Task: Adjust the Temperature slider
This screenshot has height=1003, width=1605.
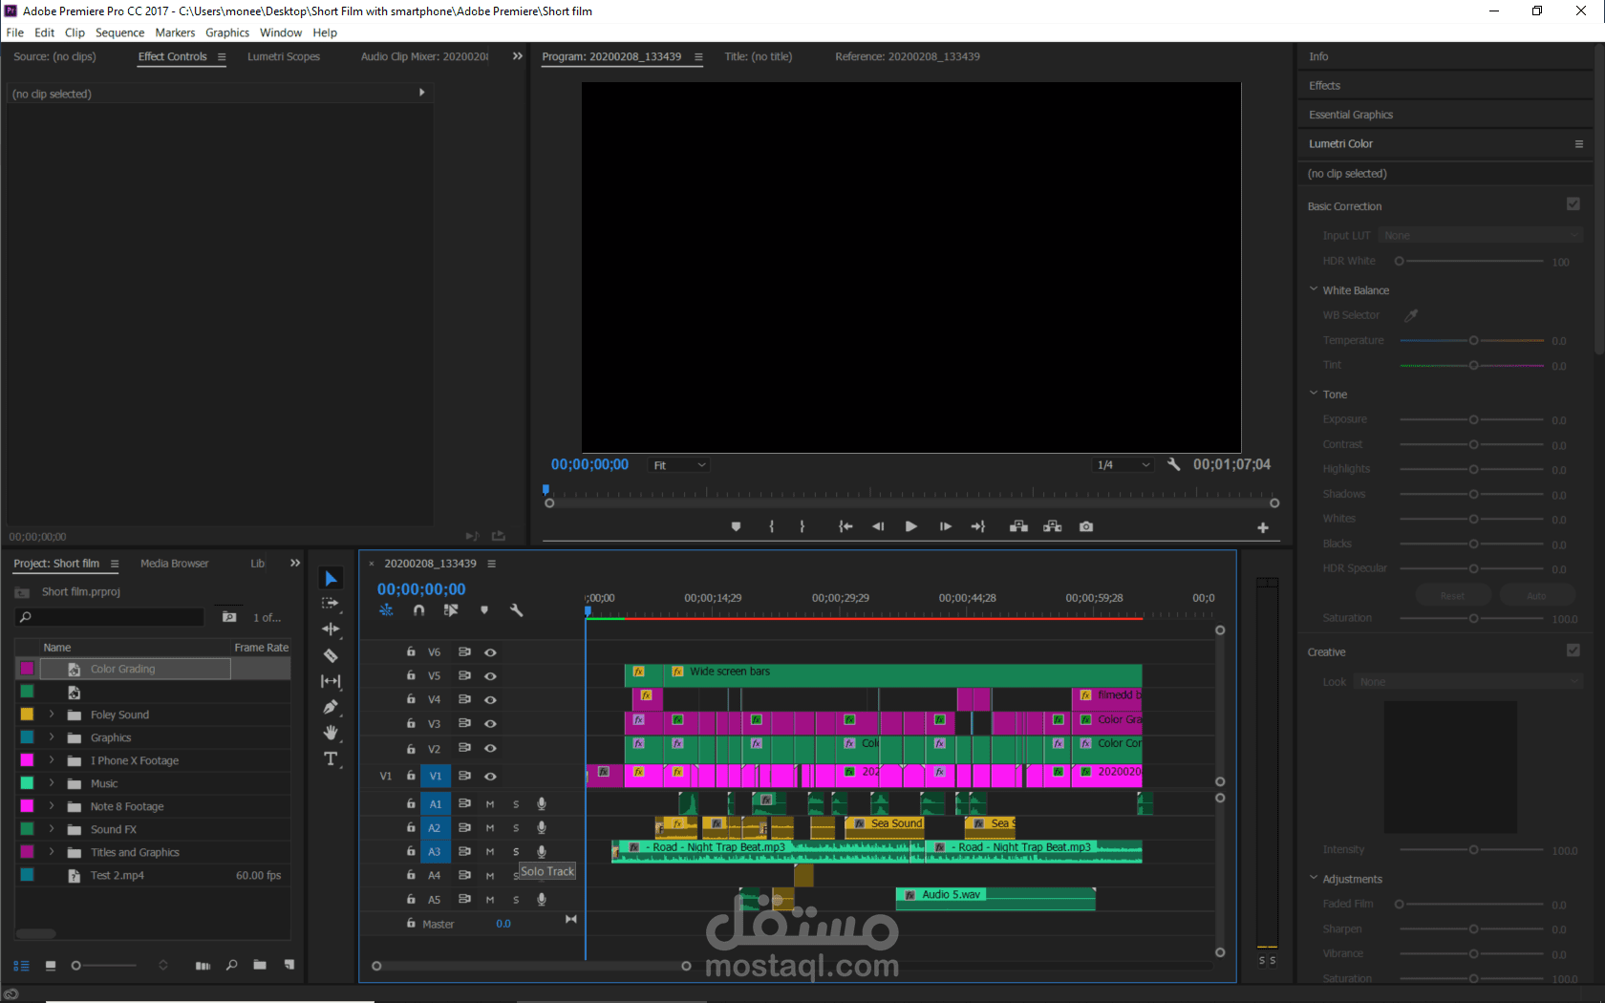Action: click(x=1473, y=340)
